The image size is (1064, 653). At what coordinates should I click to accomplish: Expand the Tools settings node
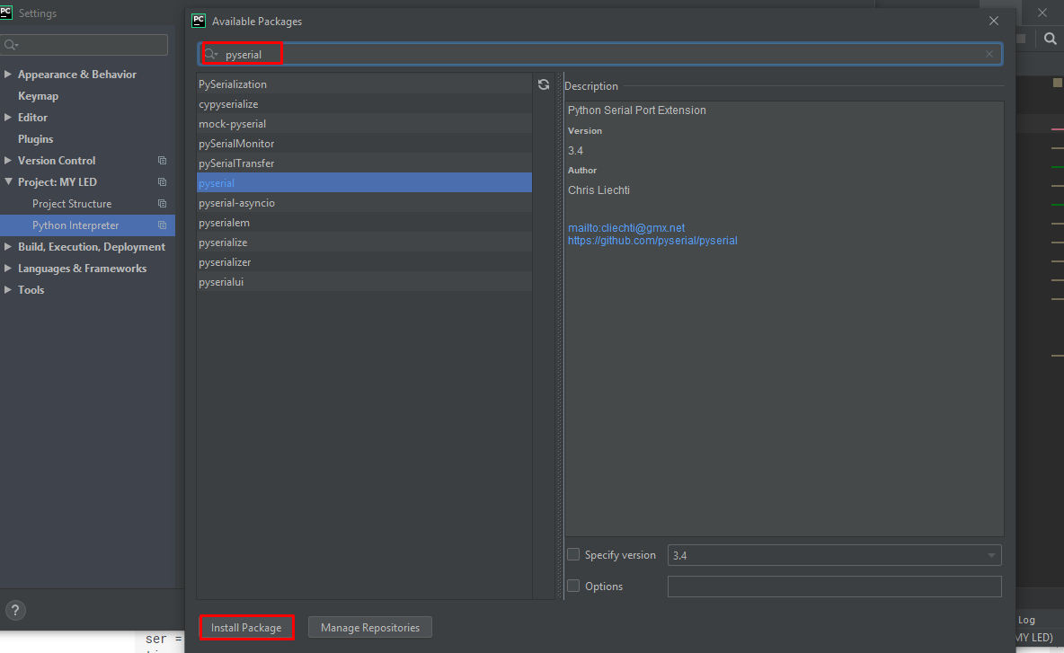(7, 289)
